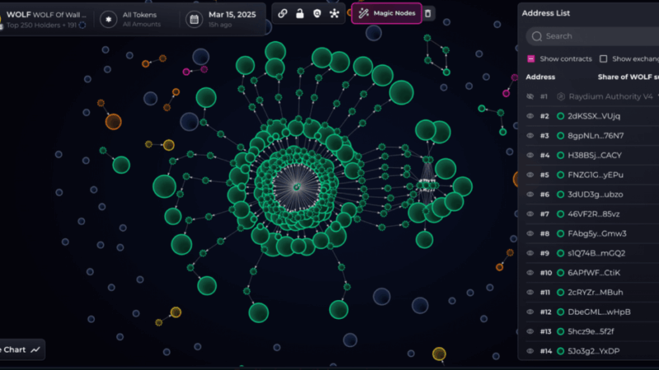Viewport: 659px width, 370px height.
Task: Click the green circle icon for 5Jo3g2...YxDP
Action: click(560, 351)
